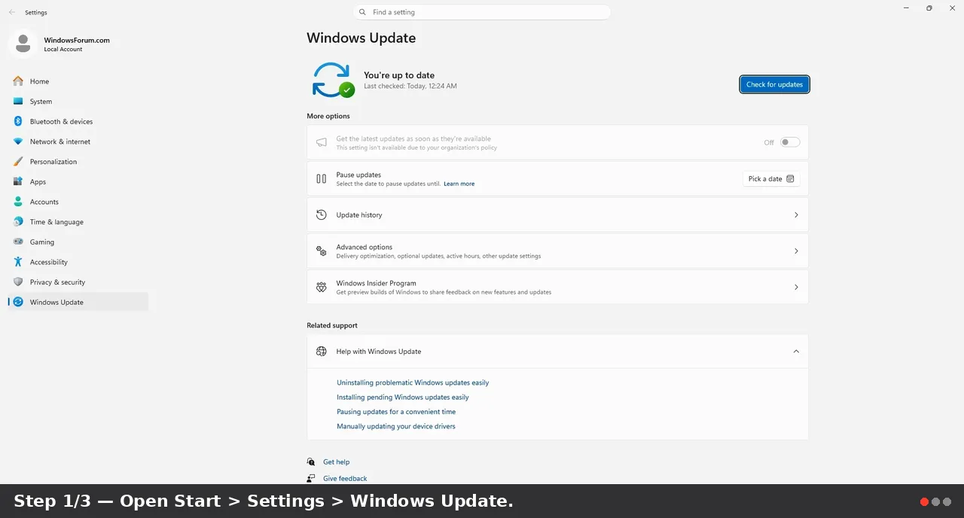This screenshot has height=518, width=964.
Task: Click the Get help icon
Action: point(311,462)
